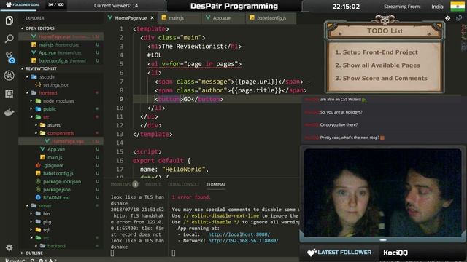Open the Search magnifier in activity bar
Image resolution: width=467 pixels, height=262 pixels.
click(x=9, y=39)
